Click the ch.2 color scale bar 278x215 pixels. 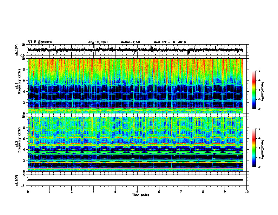coord(254,148)
